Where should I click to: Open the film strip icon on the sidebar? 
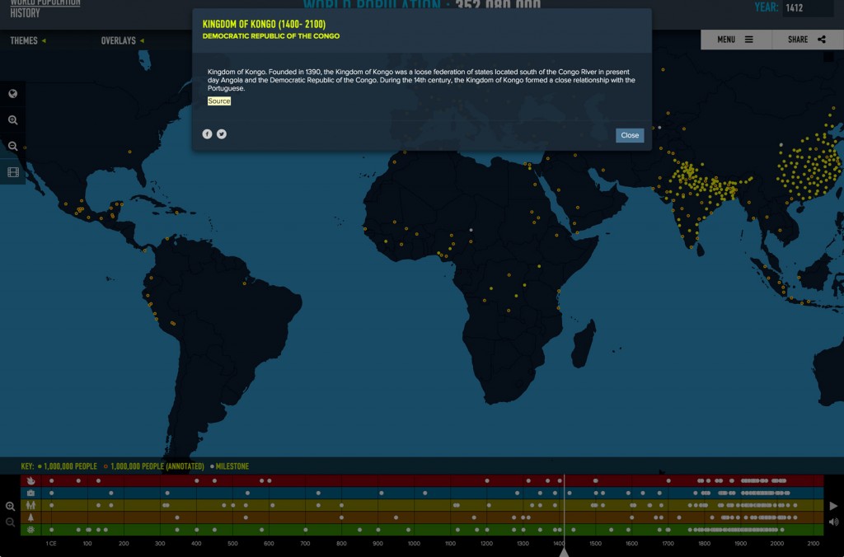tap(12, 172)
